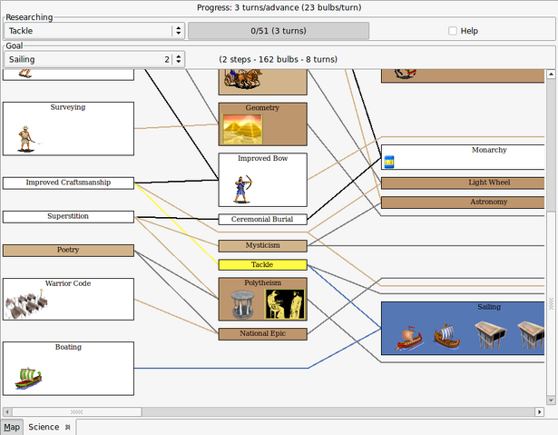
Task: Click the Polytheism yellow statue wonder icon
Action: [285, 304]
